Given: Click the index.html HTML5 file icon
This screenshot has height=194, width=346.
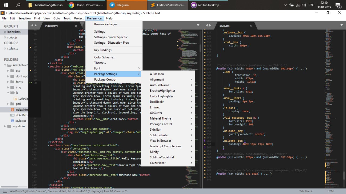Looking at the screenshot, I should (12, 110).
